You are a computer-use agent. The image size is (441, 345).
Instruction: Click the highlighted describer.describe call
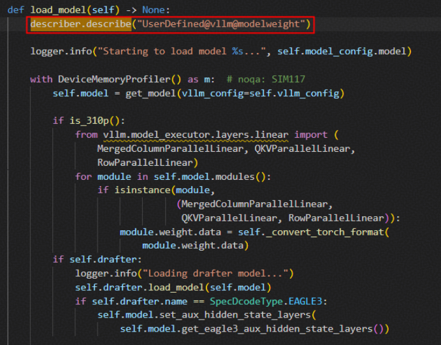81,24
